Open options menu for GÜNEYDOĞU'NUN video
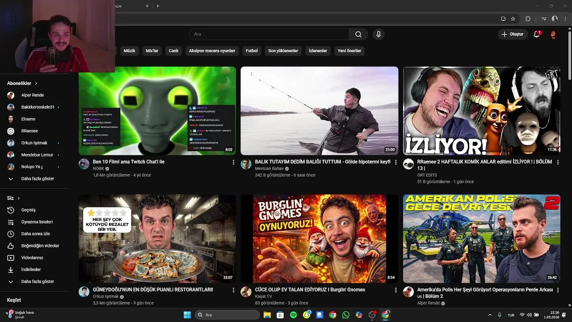The width and height of the screenshot is (572, 322). [x=233, y=290]
